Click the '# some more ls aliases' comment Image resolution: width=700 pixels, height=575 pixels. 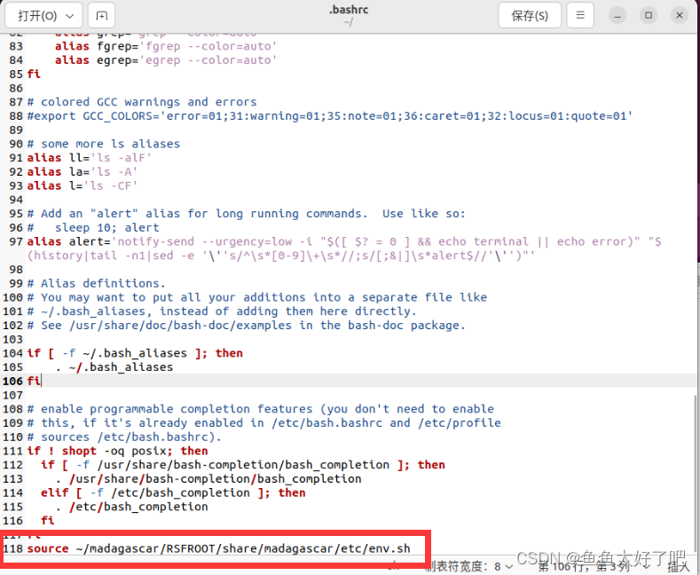coord(104,145)
